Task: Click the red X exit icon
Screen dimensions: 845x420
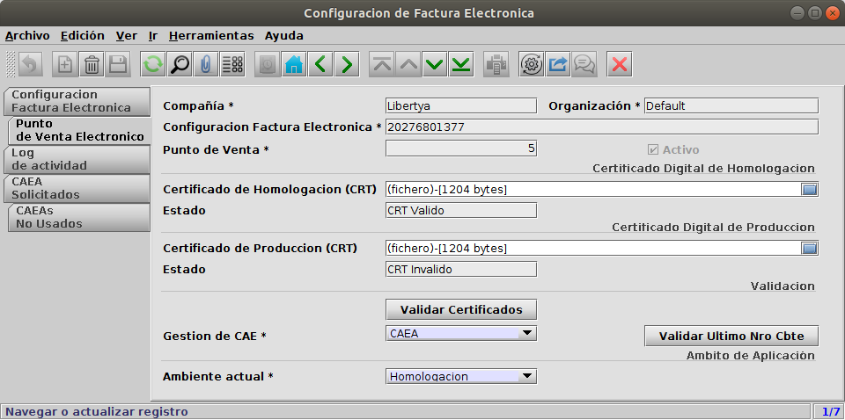Action: coord(620,65)
